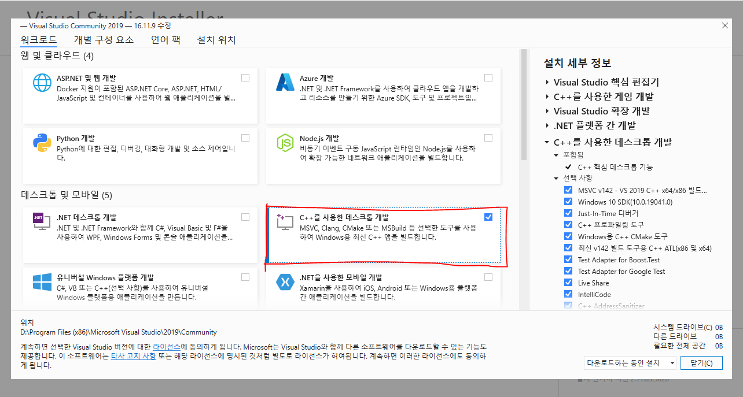Enable the 유니버설 Windows 플랫폼 개발 checkbox

245,277
